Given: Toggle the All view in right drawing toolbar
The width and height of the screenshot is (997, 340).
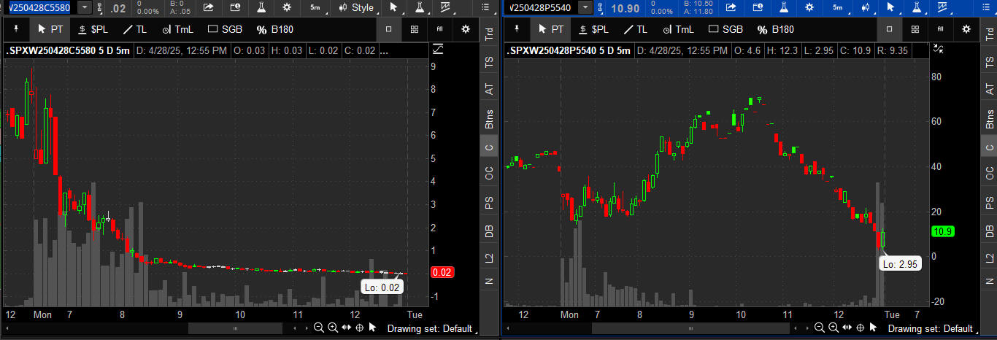Looking at the screenshot, I should (940, 30).
